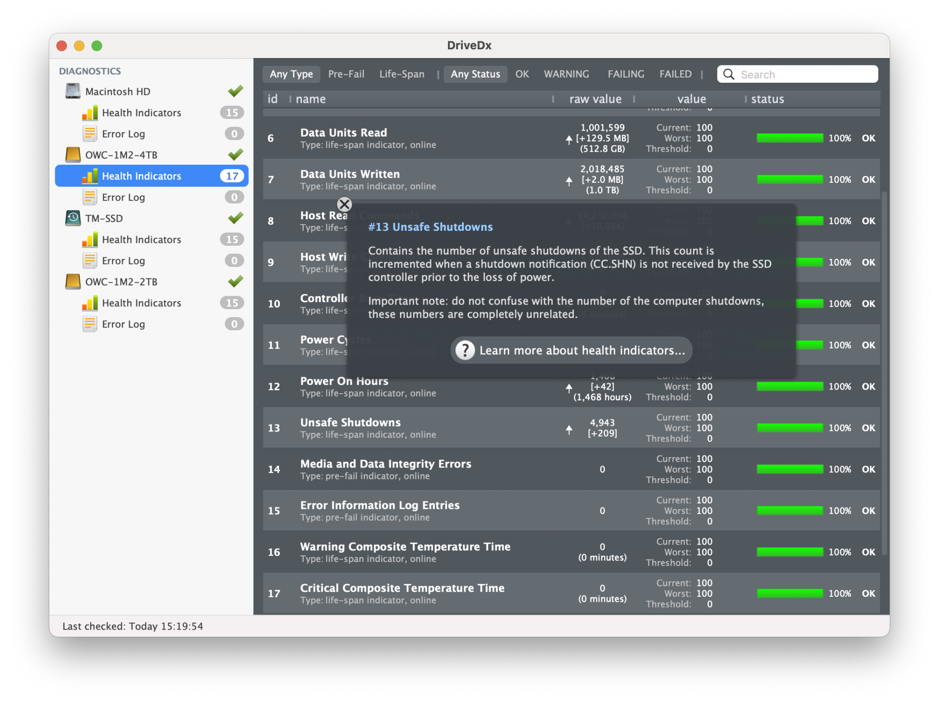939x702 pixels.
Task: Click Health Indicators bar-chart icon under TM-SSD
Action: pos(90,240)
